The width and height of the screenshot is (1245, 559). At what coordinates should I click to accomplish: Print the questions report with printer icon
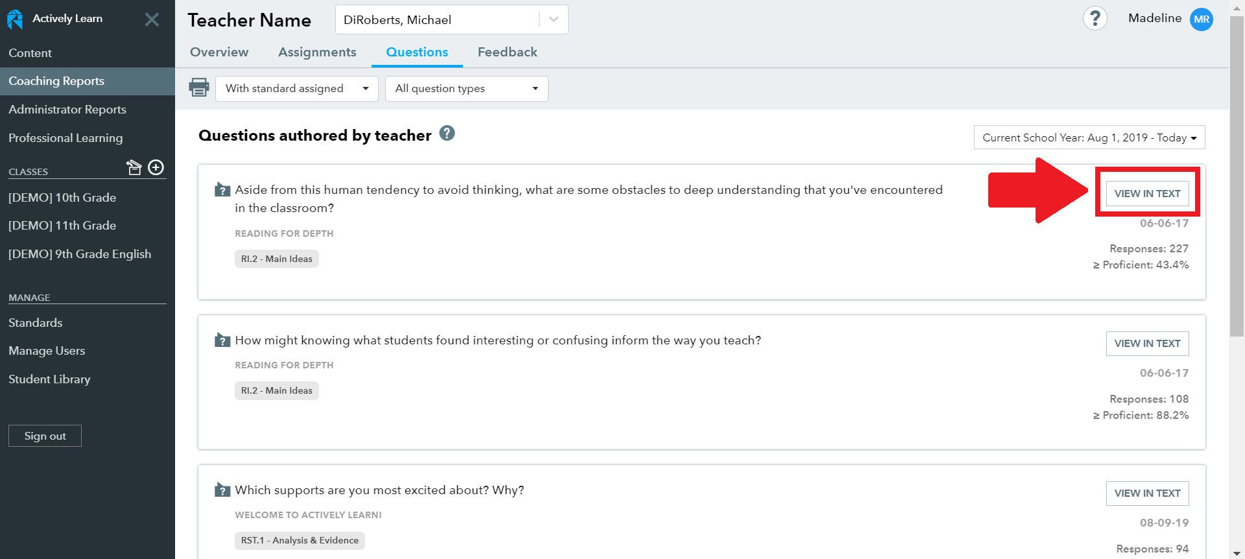click(x=199, y=88)
